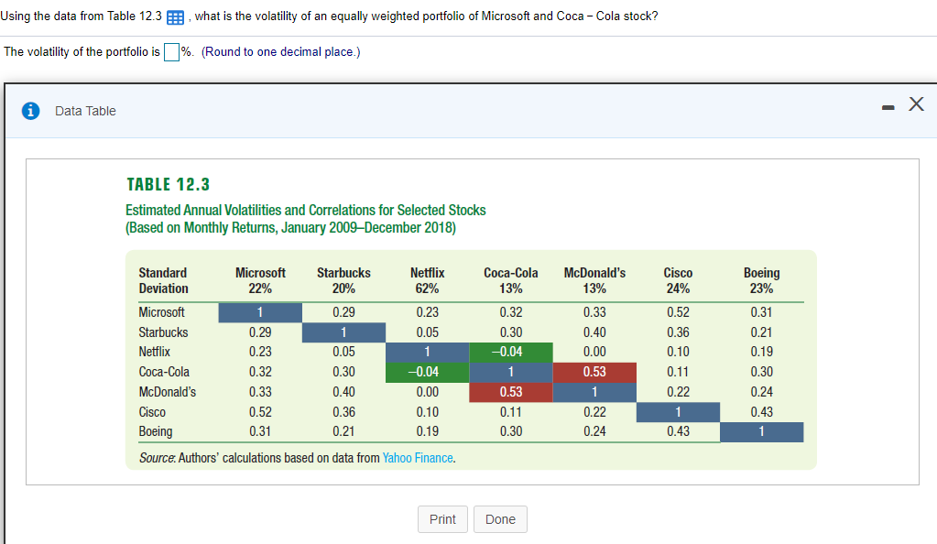Click the Print button
Viewport: 937px width, 544px height.
click(x=442, y=519)
